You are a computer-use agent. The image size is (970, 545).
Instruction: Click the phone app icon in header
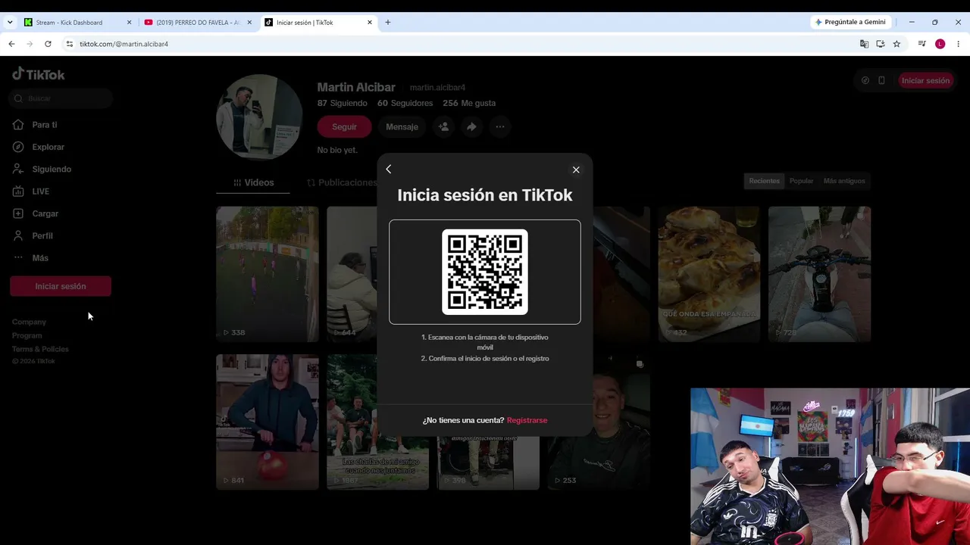(x=881, y=80)
